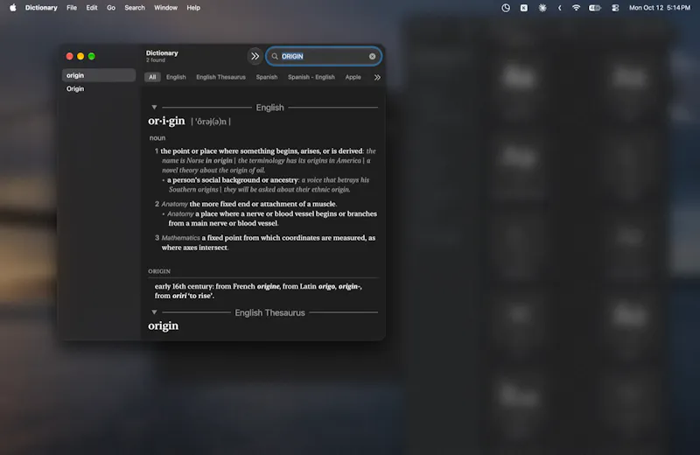
Task: Show more dictionary sources chevron
Action: pyautogui.click(x=377, y=77)
